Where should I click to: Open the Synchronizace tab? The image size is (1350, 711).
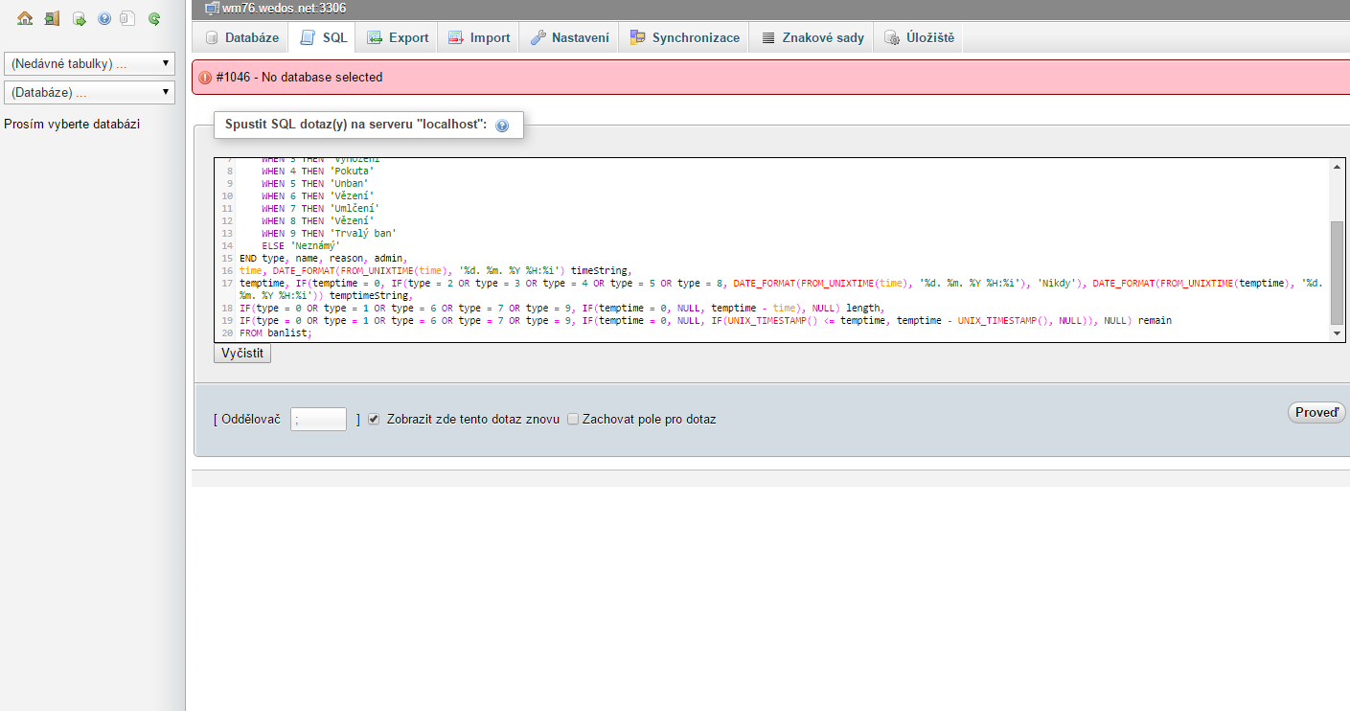coord(684,37)
